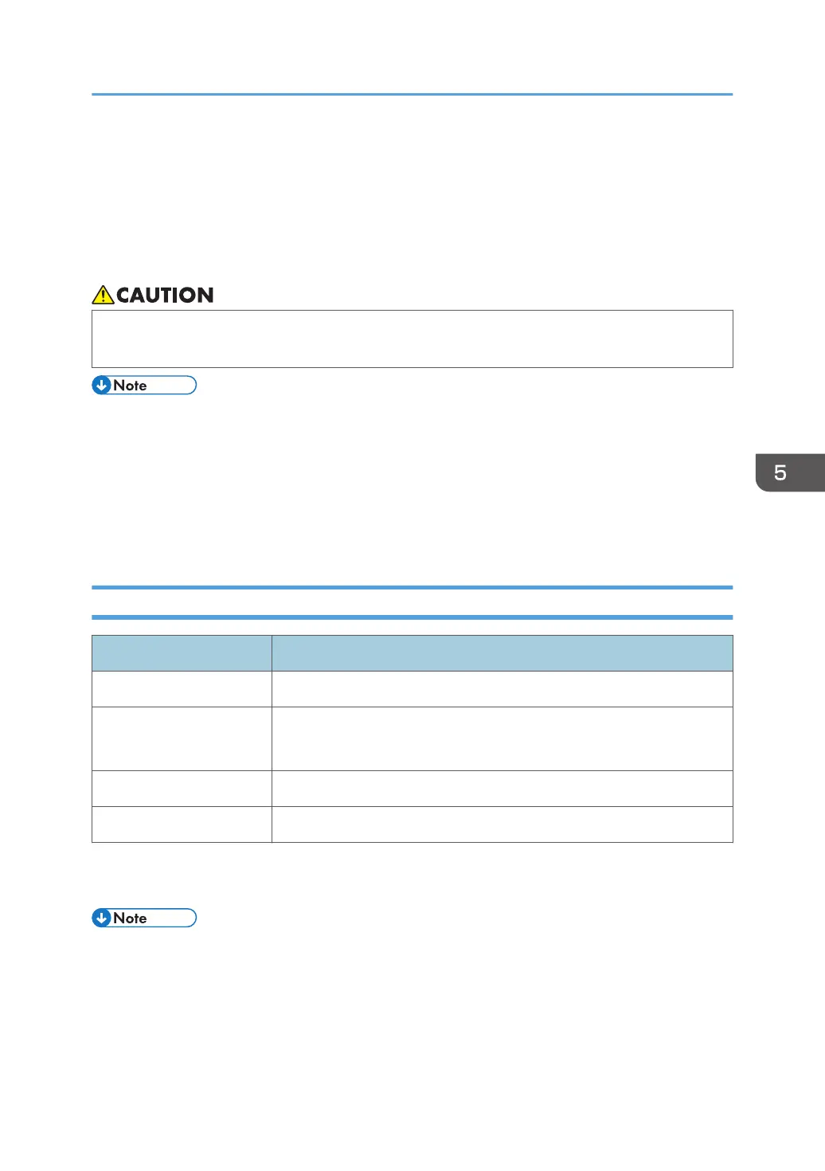Click the blue down-arrow icon in lower Note badge
825x1171 pixels.
pos(101,918)
